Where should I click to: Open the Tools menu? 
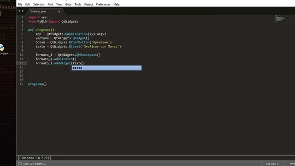coord(78,4)
